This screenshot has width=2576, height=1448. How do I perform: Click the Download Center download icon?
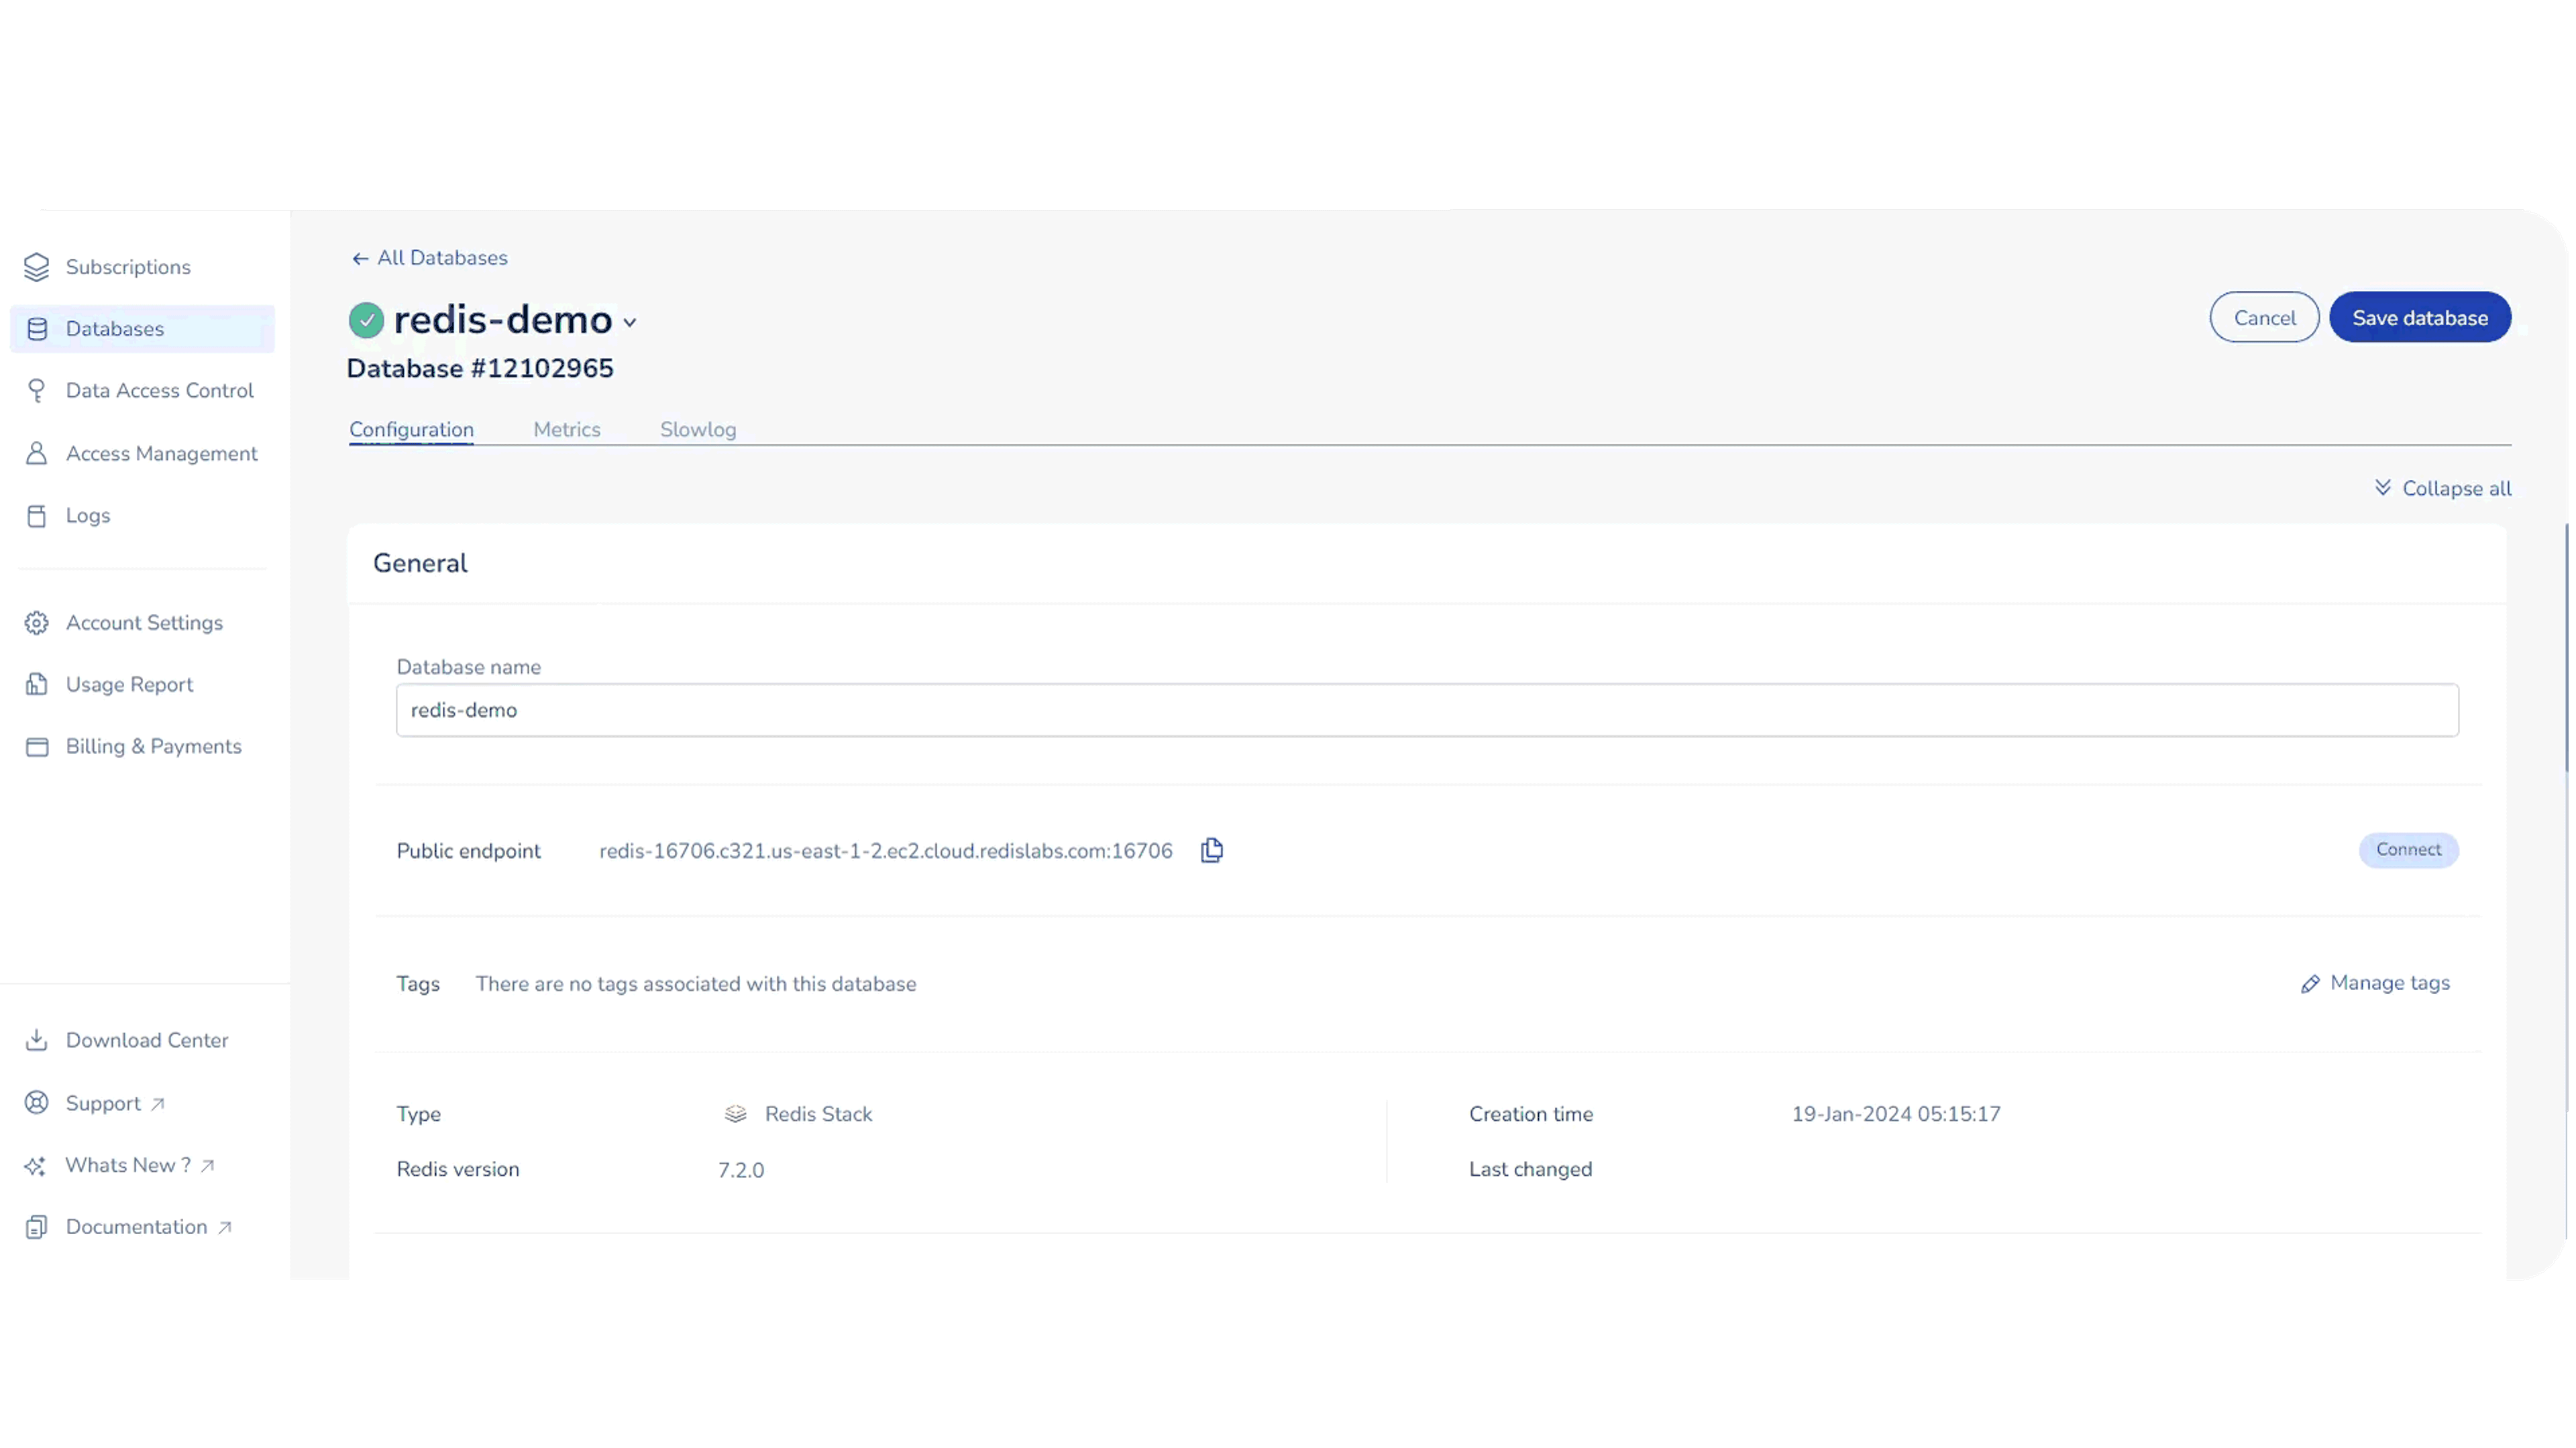(37, 1040)
